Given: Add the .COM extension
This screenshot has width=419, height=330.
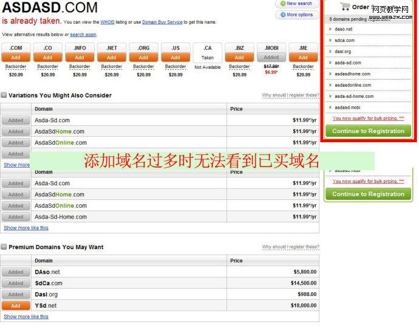Looking at the screenshot, I should coord(16,58).
